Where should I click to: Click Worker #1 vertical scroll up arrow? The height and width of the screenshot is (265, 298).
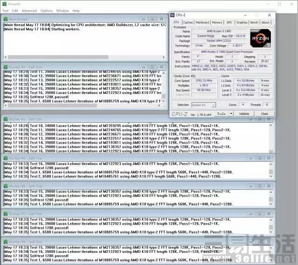[163, 73]
